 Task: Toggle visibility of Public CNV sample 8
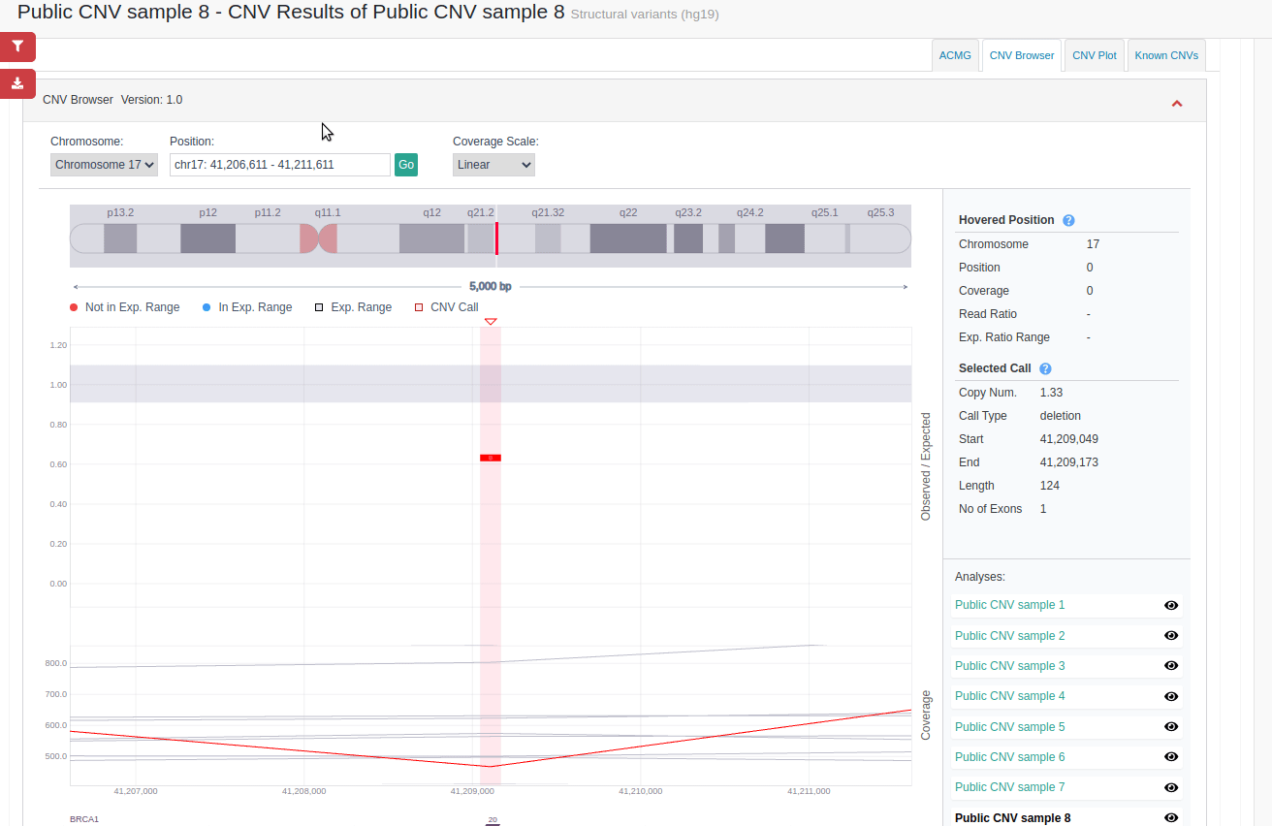[x=1171, y=817]
